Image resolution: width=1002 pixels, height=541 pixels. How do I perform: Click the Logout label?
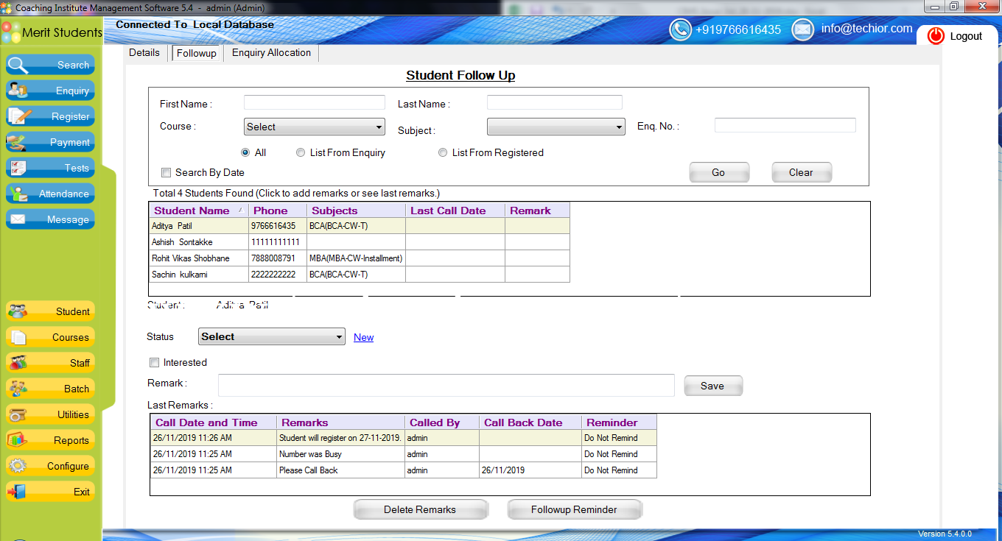coord(966,36)
